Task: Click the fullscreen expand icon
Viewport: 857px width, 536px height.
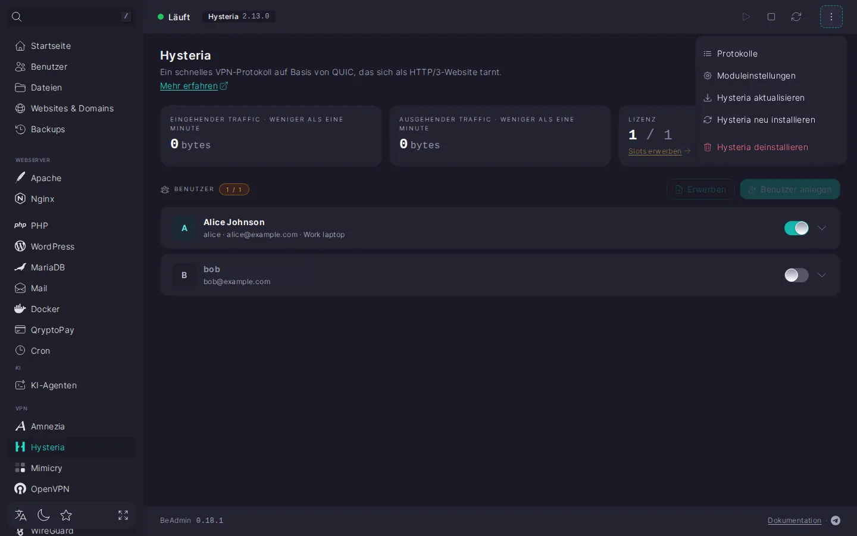Action: [123, 515]
